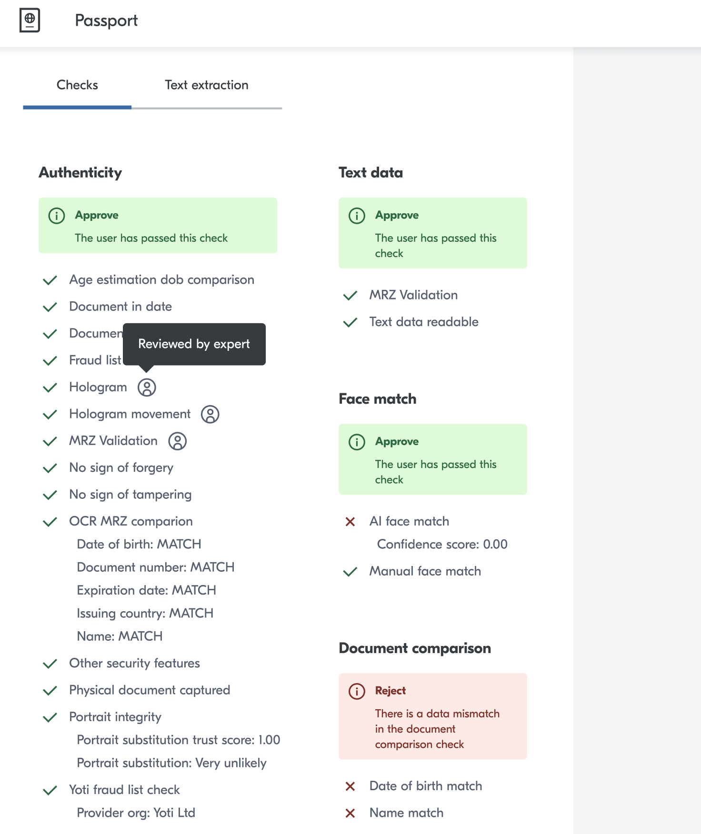Click expert-review icon beside Hologram movement
The width and height of the screenshot is (701, 834).
210,414
